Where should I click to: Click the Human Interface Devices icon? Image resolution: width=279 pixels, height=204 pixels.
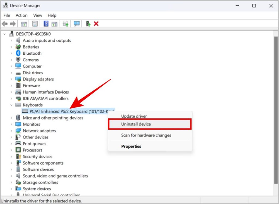[18, 92]
